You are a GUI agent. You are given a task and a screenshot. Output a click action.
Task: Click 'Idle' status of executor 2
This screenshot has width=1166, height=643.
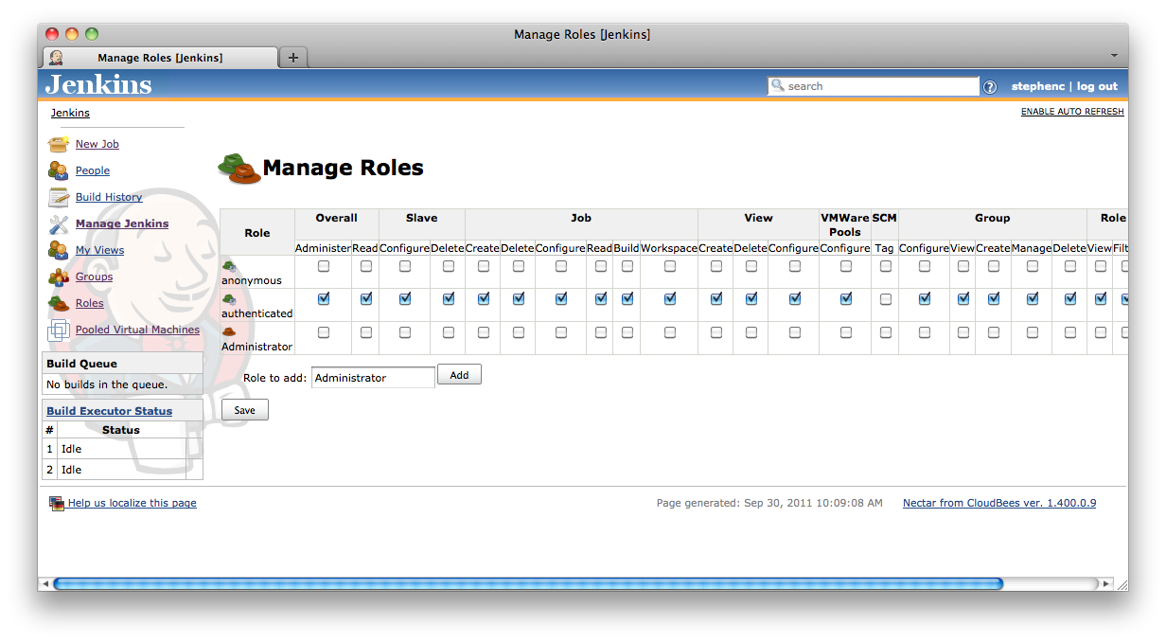71,470
